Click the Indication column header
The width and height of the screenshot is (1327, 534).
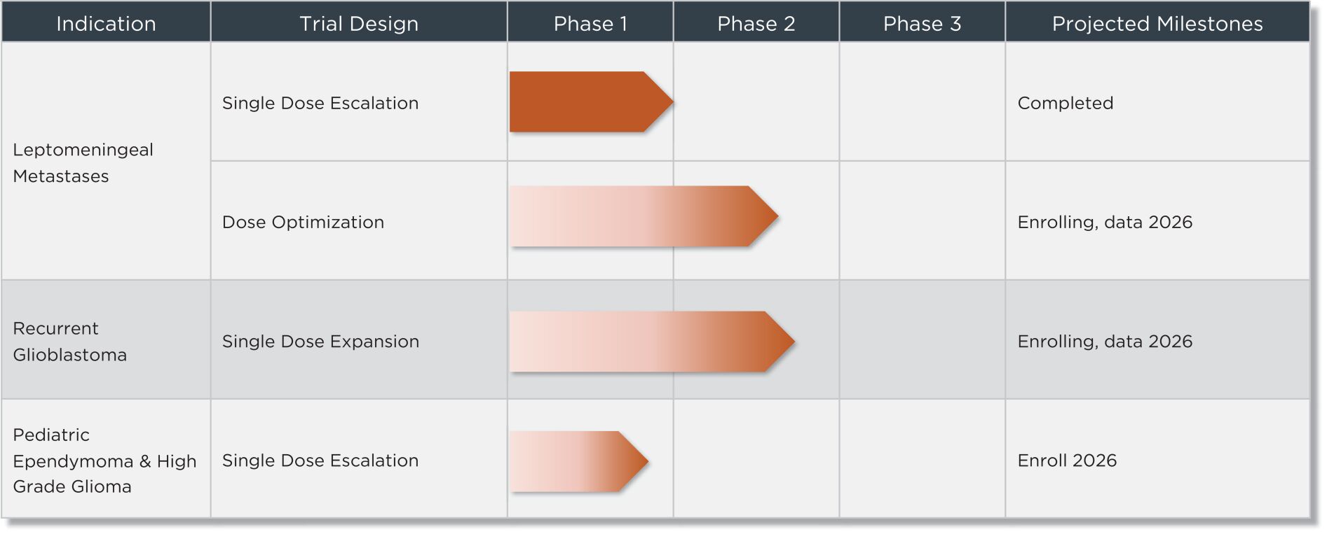106,24
